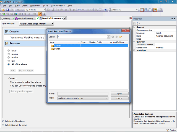177x132 pixels.
Task: Click the move up arrow icon
Action: pos(25,14)
